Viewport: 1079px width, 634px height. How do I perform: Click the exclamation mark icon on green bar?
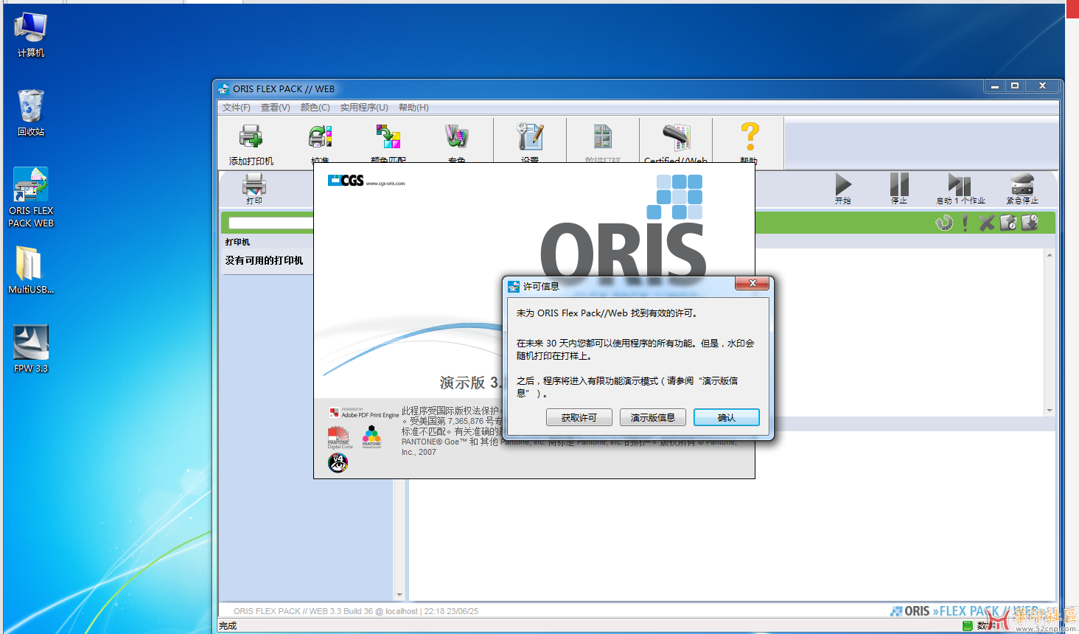click(965, 223)
